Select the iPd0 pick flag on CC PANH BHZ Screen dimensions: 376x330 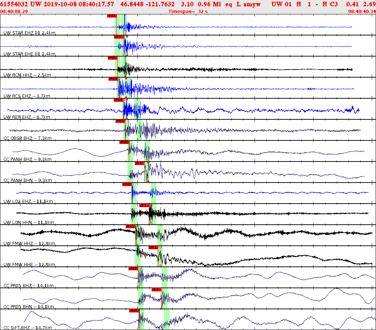(x=124, y=143)
